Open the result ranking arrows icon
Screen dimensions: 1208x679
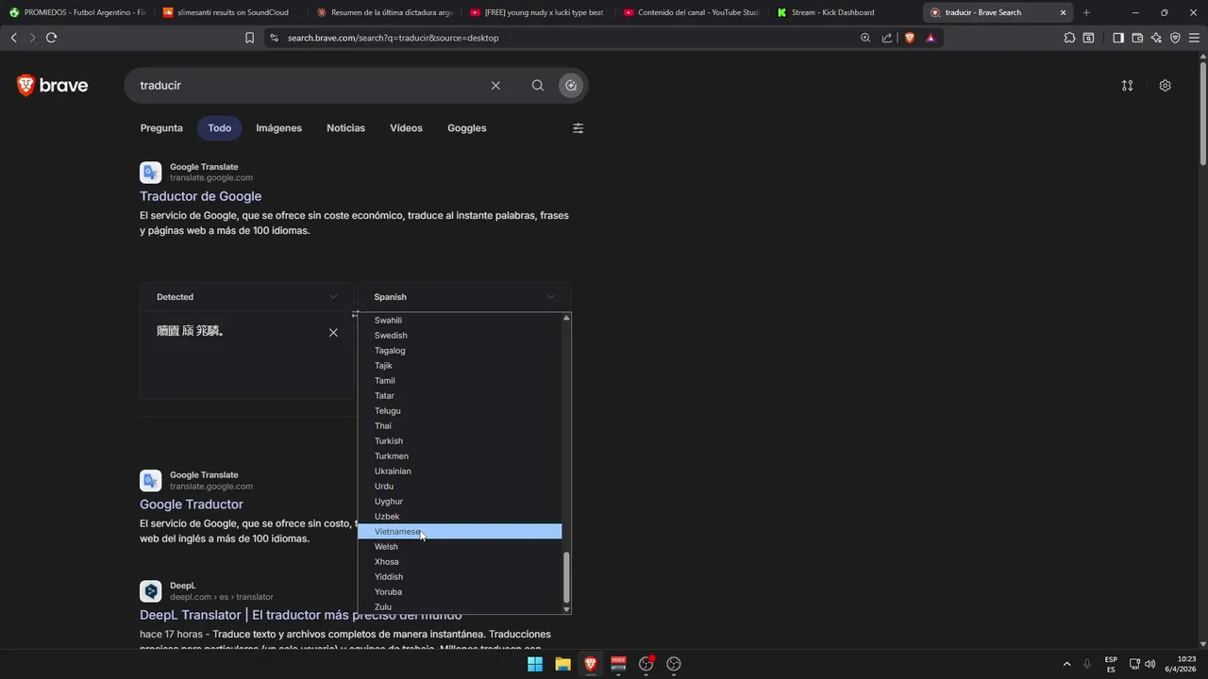coord(1127,85)
